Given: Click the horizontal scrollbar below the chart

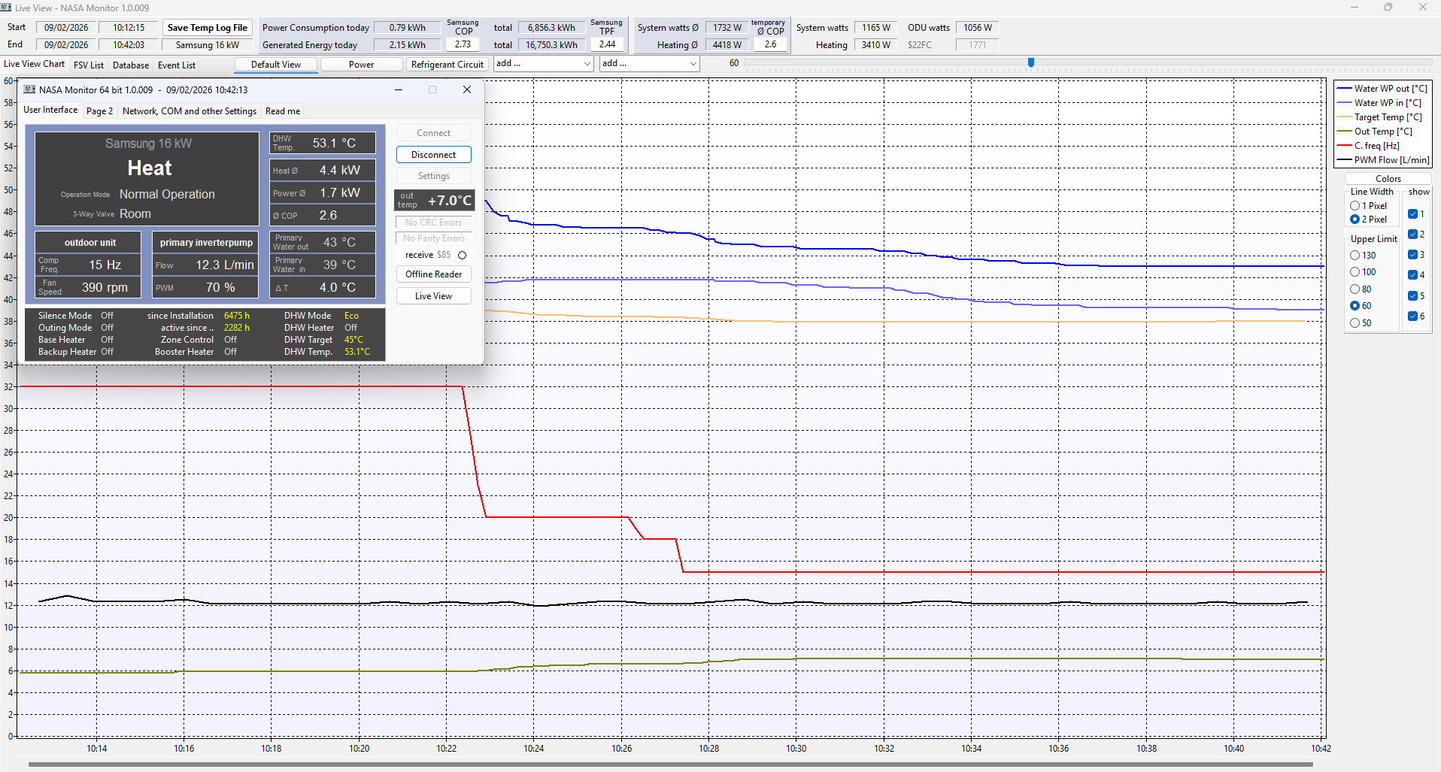Looking at the screenshot, I should 669,764.
